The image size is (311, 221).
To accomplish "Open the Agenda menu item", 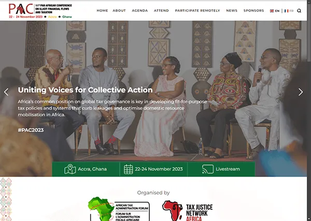I will point(140,11).
